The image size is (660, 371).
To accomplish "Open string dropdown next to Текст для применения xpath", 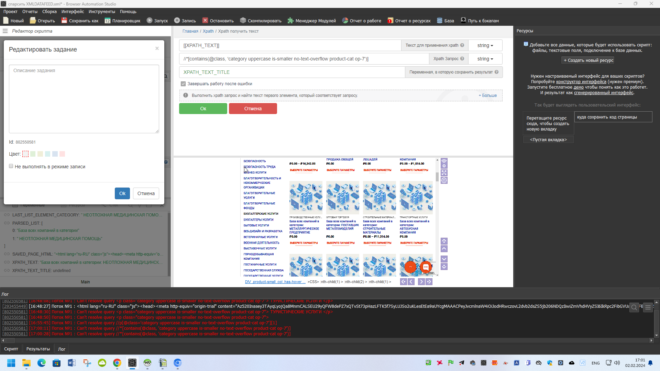I will tap(485, 45).
